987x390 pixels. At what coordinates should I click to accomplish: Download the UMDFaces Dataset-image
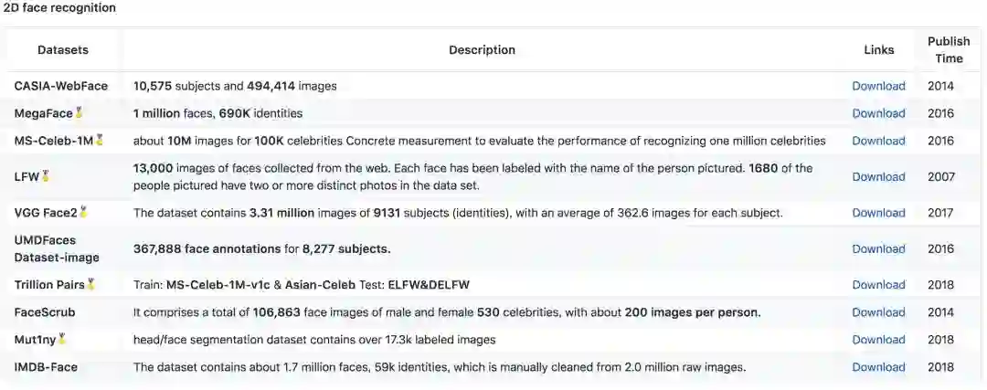pyautogui.click(x=878, y=248)
